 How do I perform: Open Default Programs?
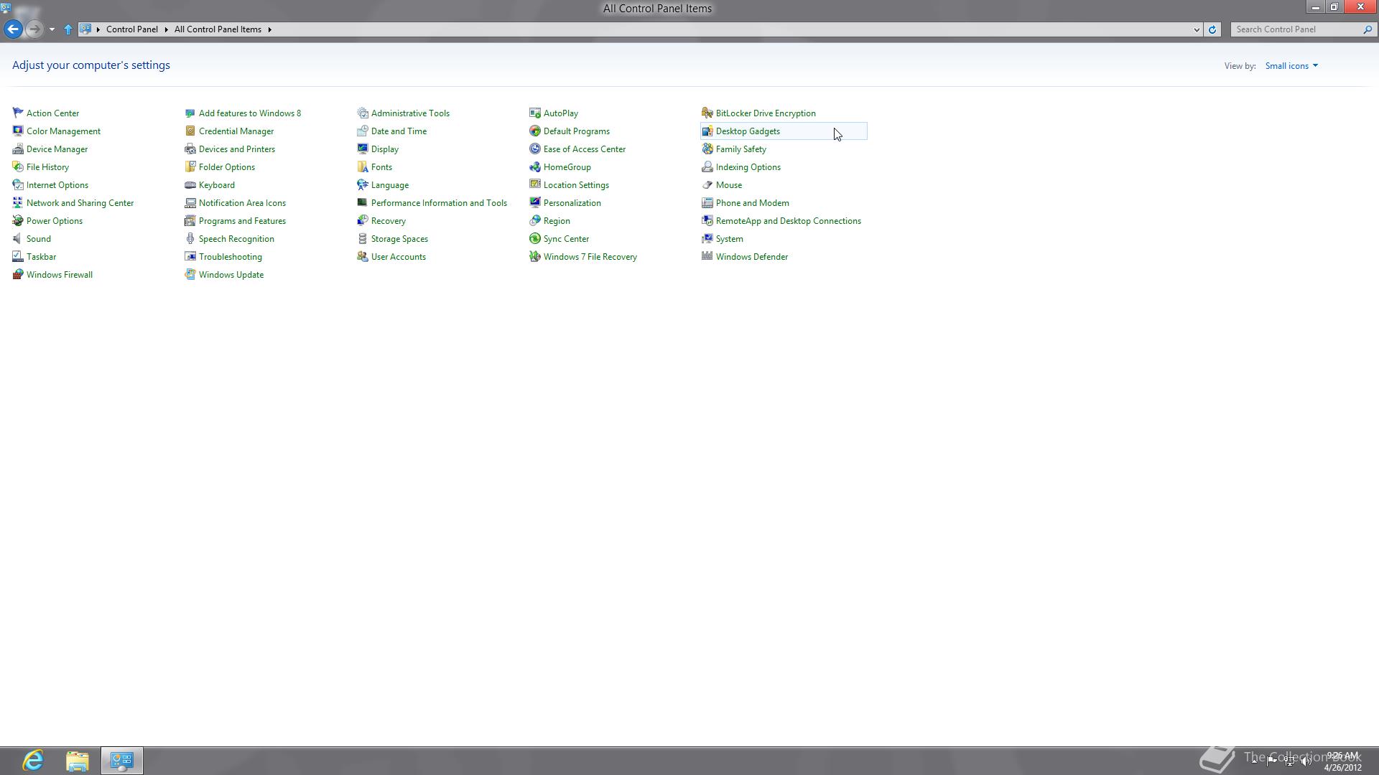576,131
